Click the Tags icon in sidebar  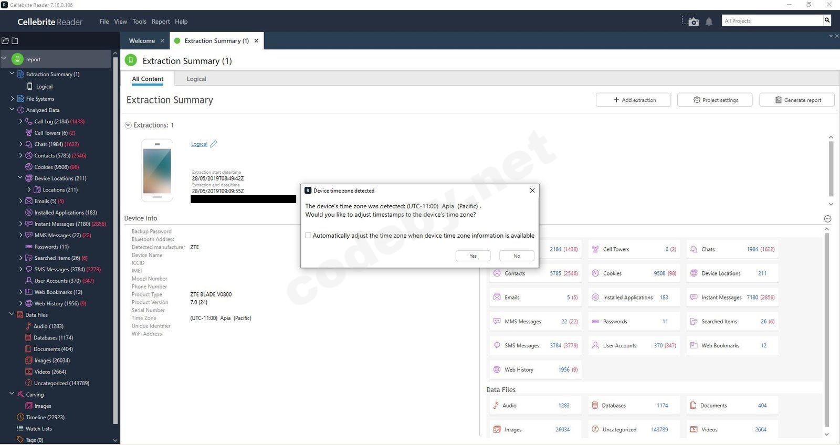coord(20,440)
